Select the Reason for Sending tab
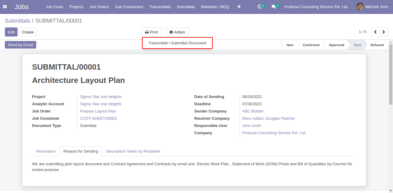This screenshot has width=393, height=193. point(81,151)
